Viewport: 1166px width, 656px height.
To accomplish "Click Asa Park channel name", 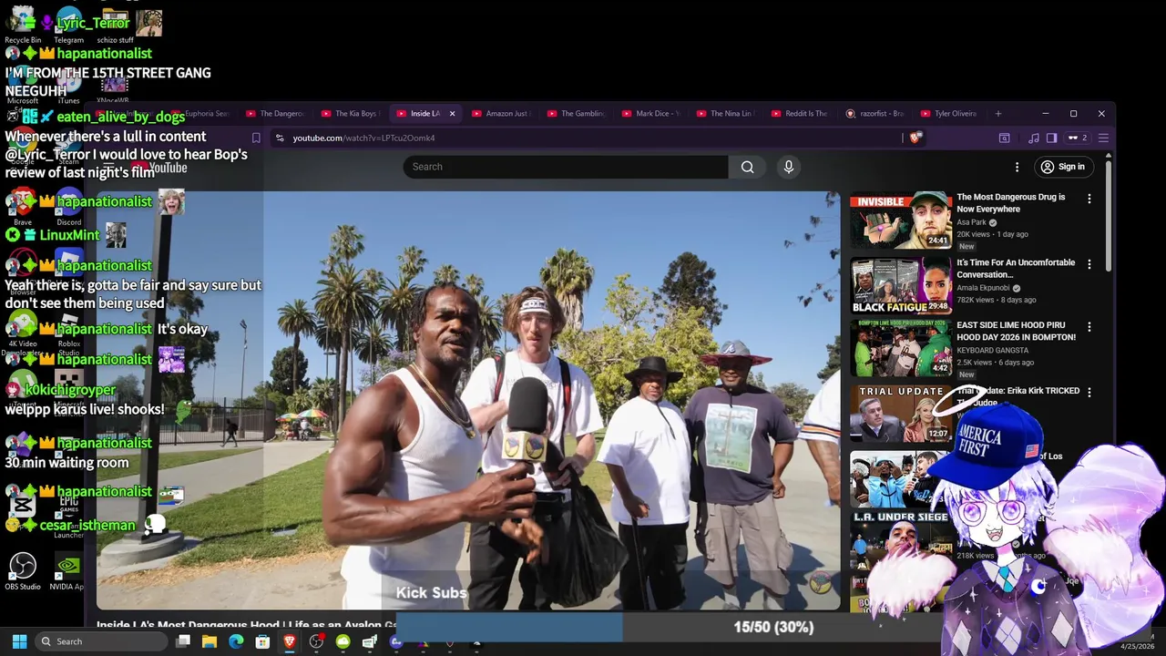I will tap(971, 222).
